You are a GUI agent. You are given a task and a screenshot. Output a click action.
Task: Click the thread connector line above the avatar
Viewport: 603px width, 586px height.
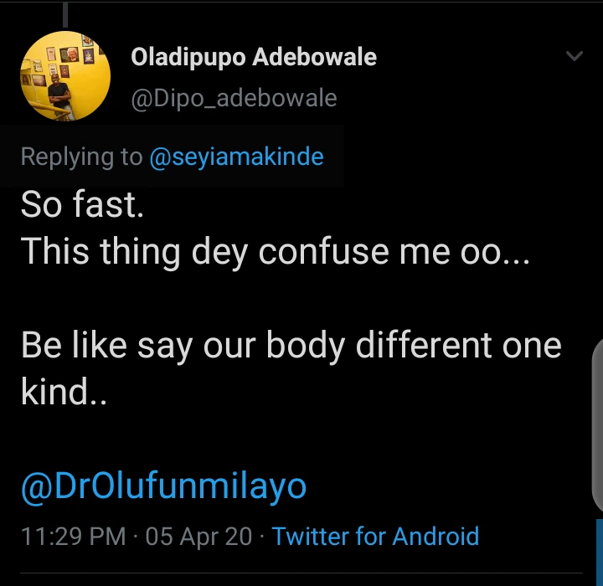65,15
